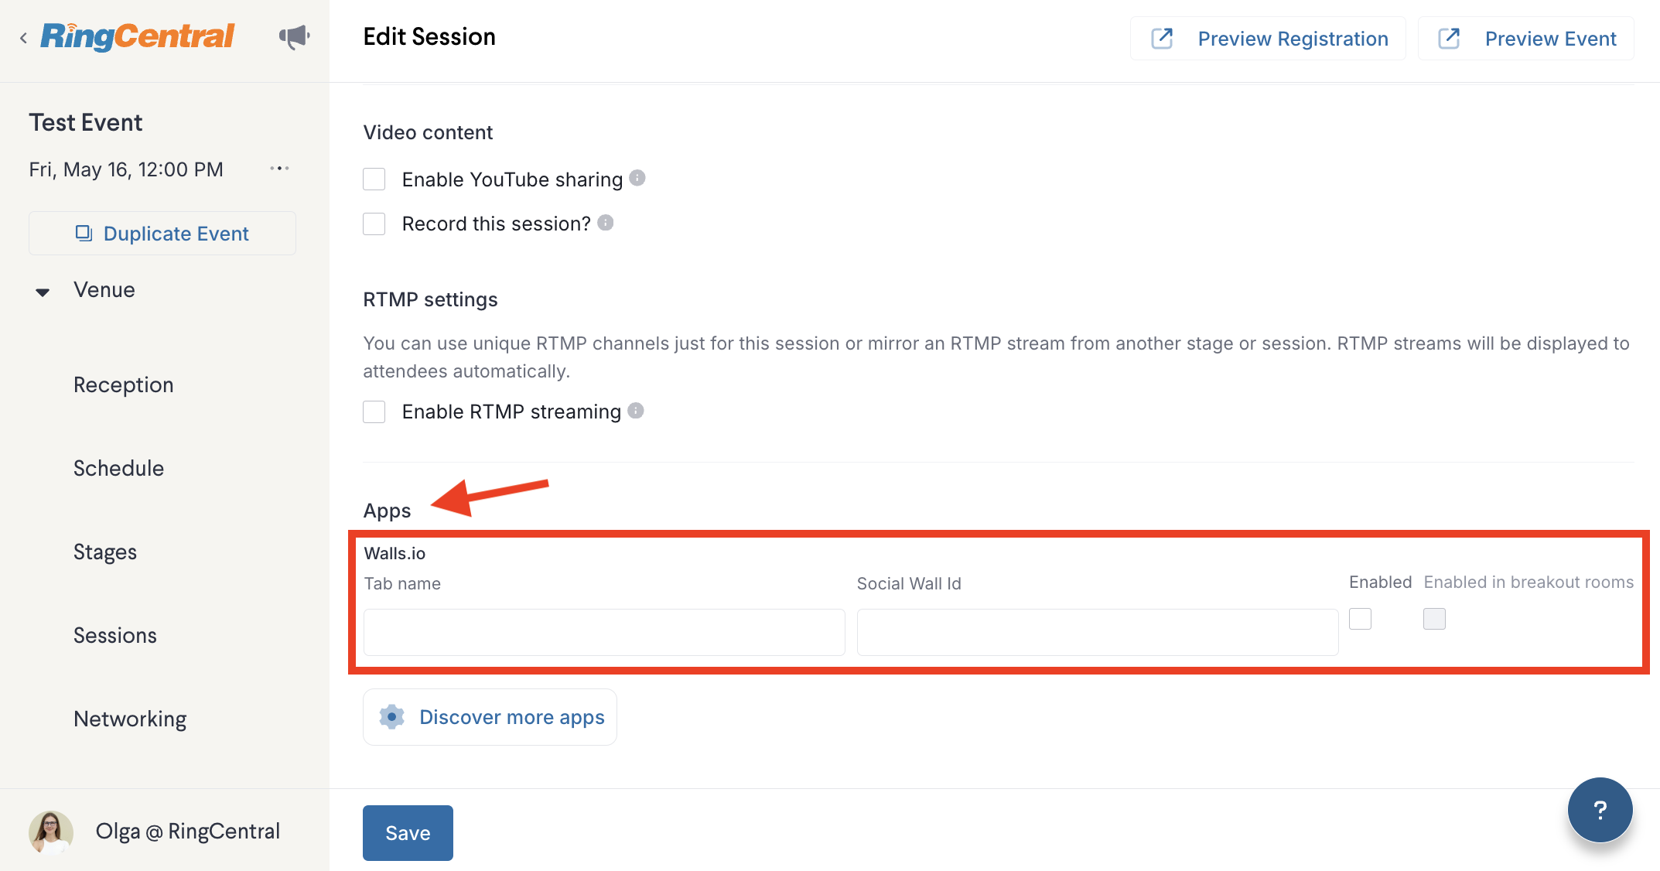The height and width of the screenshot is (871, 1660).
Task: Click the Walls.io Tab name field
Action: (604, 632)
